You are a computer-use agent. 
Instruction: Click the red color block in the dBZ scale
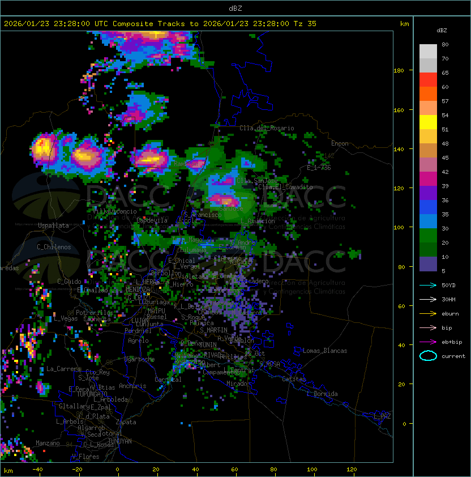pos(428,80)
